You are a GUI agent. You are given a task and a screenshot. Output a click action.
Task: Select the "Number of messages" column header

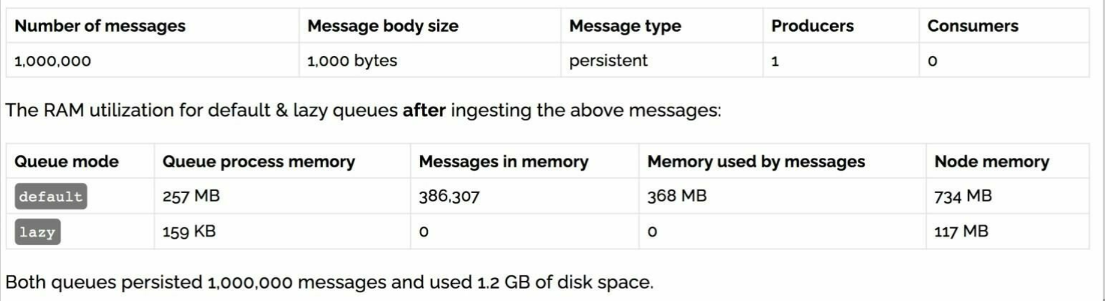pos(100,26)
